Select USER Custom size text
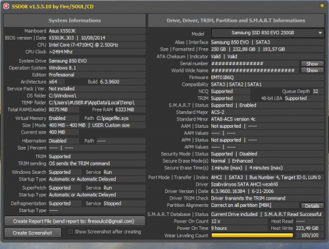This screenshot has width=329, height=249. pyautogui.click(x=111, y=125)
